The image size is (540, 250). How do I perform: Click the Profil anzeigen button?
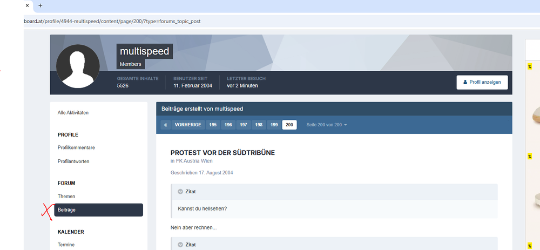(482, 82)
